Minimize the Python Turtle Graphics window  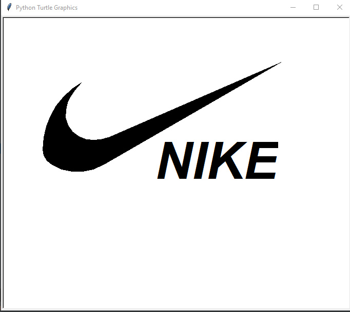[293, 7]
